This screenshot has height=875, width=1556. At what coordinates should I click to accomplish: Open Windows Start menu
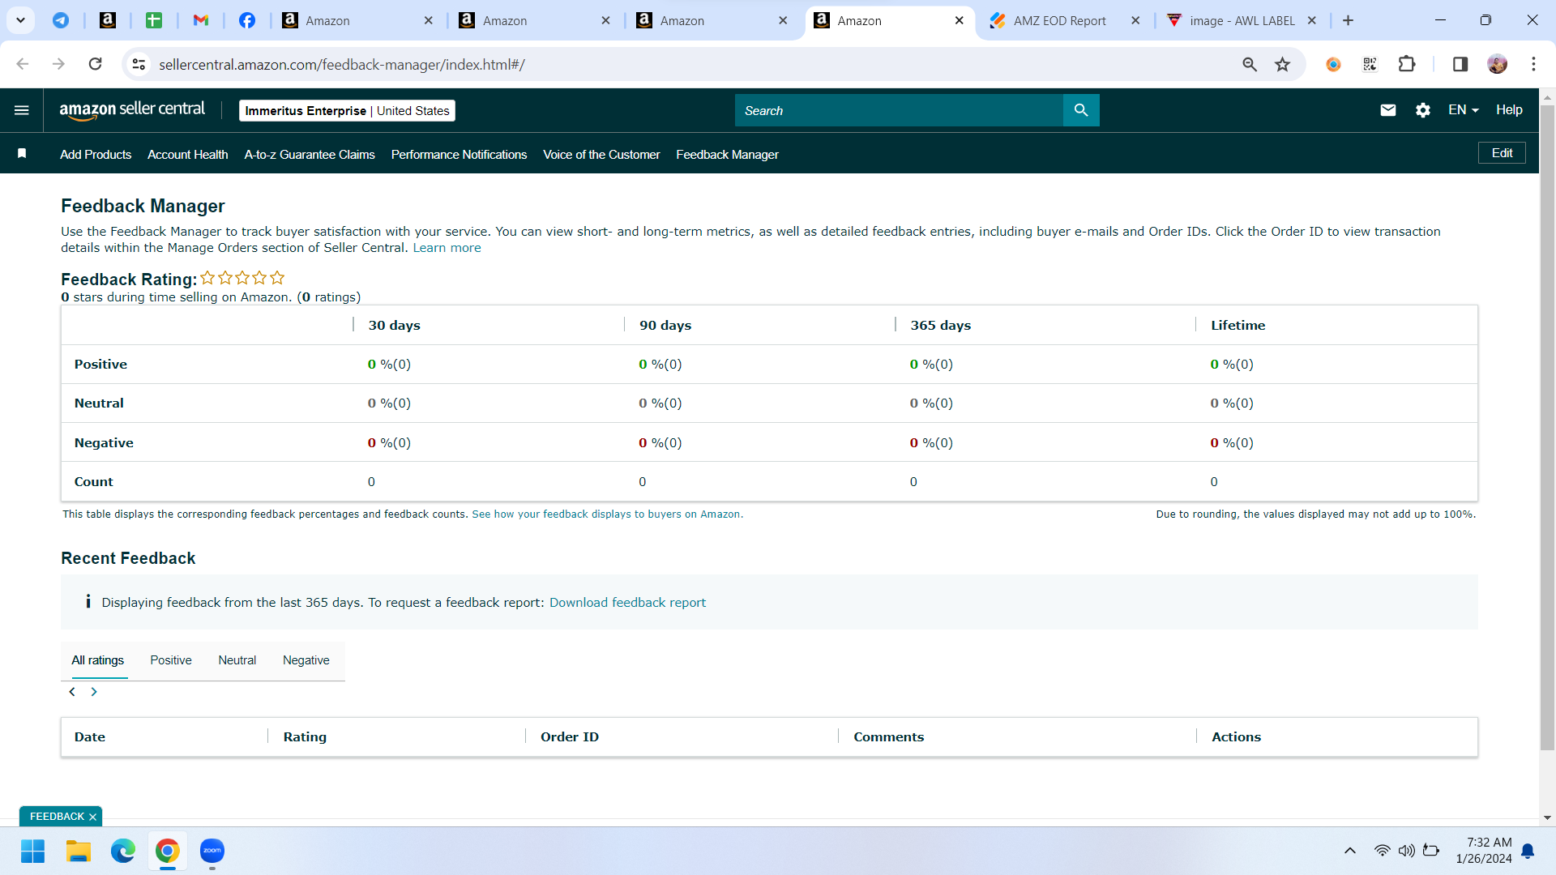click(x=33, y=851)
